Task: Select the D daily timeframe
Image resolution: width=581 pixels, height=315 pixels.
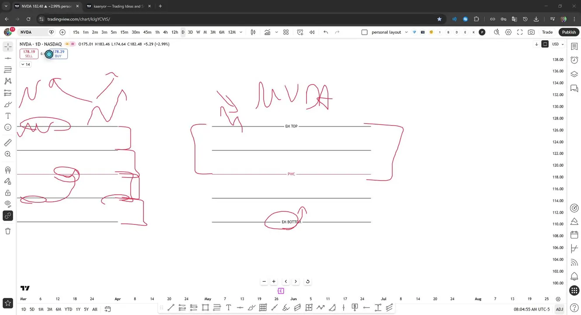Action: tap(183, 32)
